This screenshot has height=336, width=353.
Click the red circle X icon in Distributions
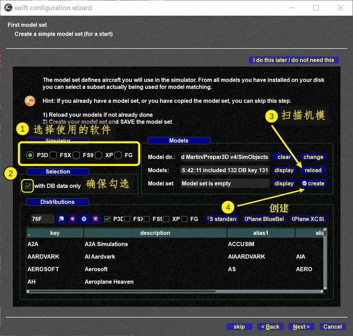pos(73,219)
